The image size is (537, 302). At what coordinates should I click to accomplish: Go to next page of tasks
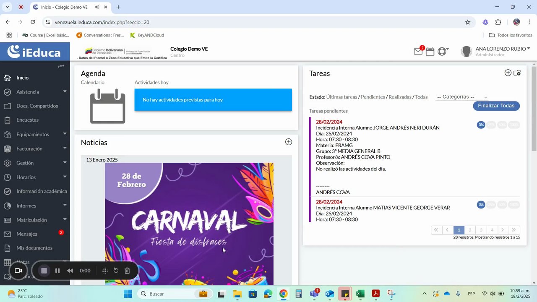coord(503,230)
